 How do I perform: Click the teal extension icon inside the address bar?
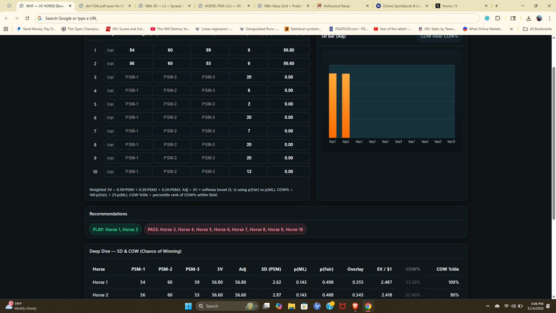point(486,18)
